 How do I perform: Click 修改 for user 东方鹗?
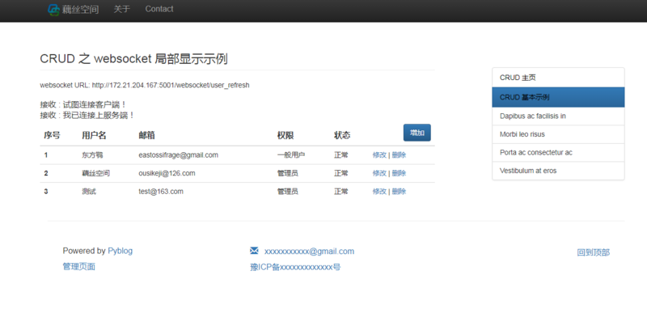point(379,155)
